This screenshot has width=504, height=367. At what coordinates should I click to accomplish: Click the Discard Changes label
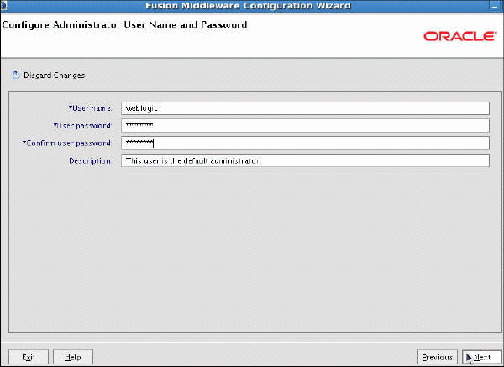[54, 76]
